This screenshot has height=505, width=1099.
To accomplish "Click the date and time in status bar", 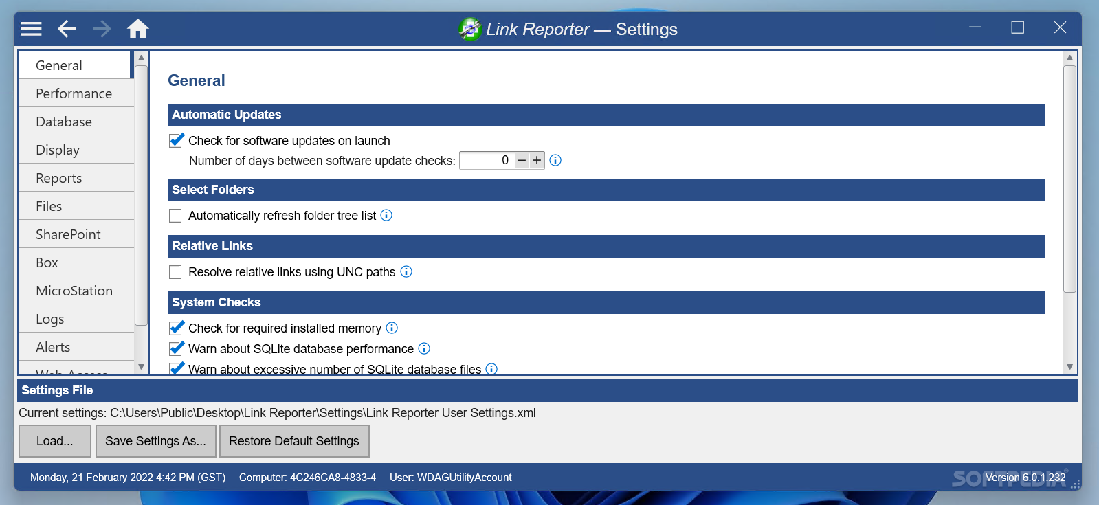I will 128,478.
